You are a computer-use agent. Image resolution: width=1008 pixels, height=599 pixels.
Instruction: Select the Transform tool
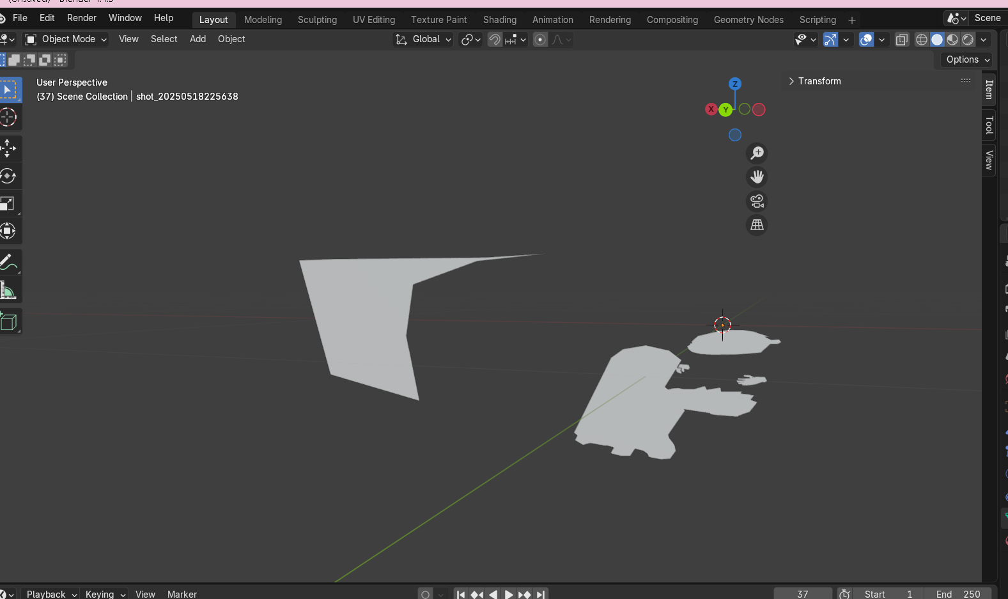pos(9,231)
